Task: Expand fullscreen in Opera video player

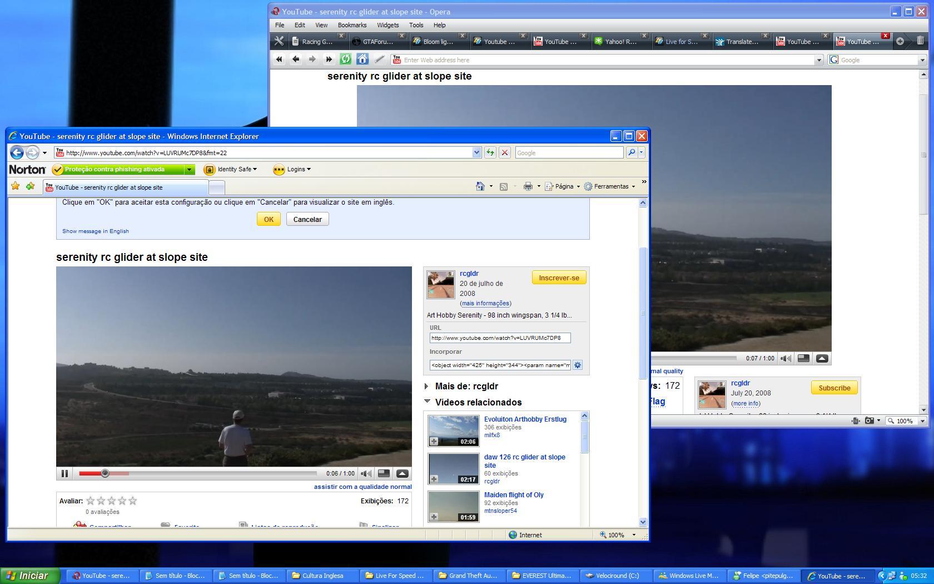Action: coord(822,358)
